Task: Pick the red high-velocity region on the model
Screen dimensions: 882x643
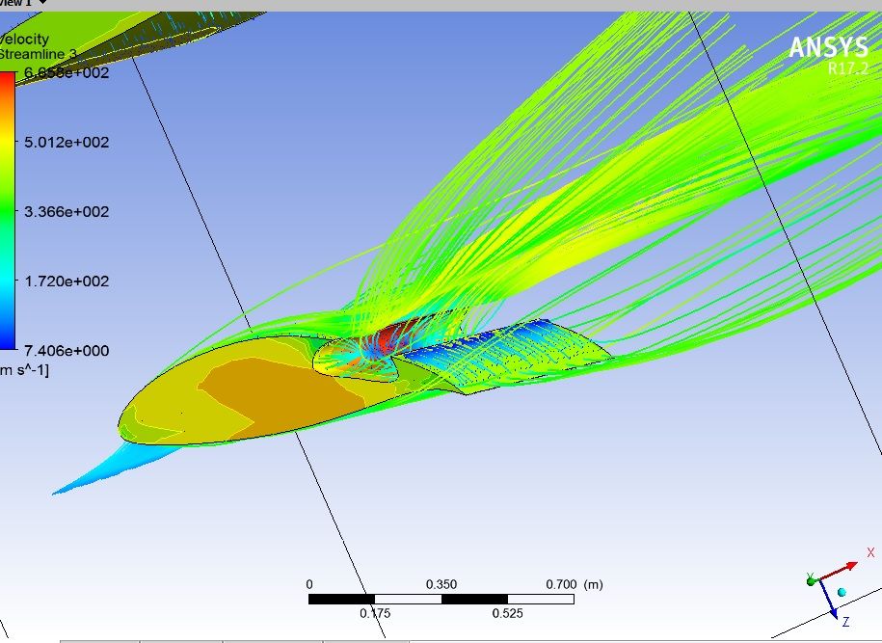Action: click(390, 337)
